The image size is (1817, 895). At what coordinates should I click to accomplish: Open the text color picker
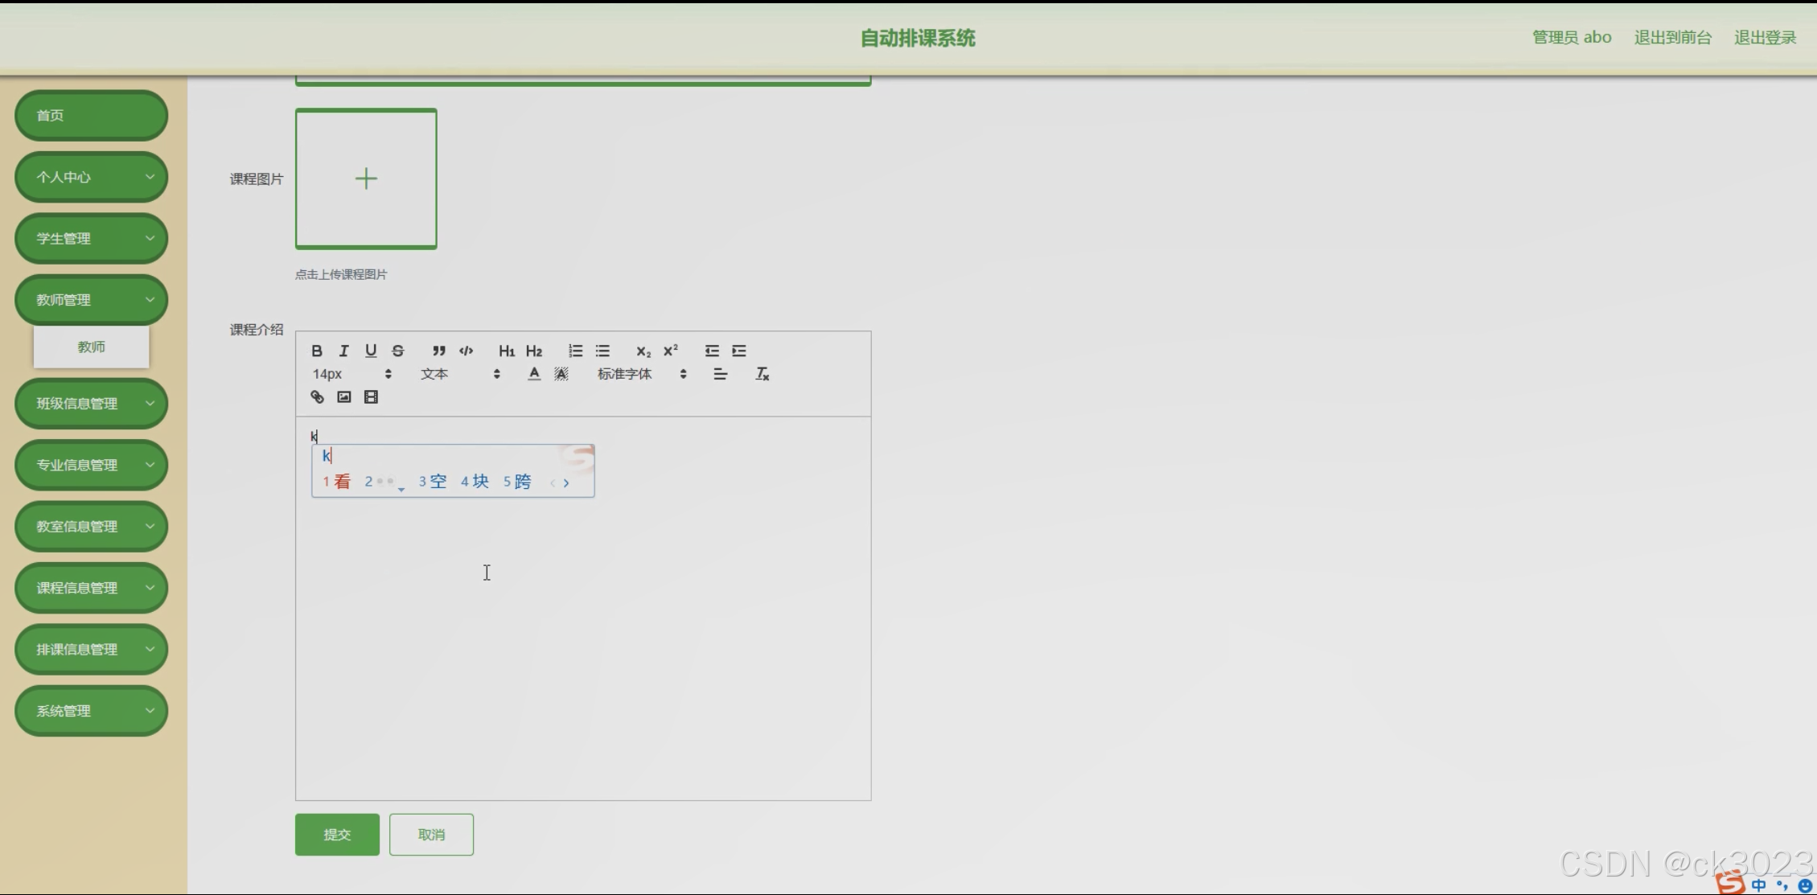pyautogui.click(x=534, y=374)
